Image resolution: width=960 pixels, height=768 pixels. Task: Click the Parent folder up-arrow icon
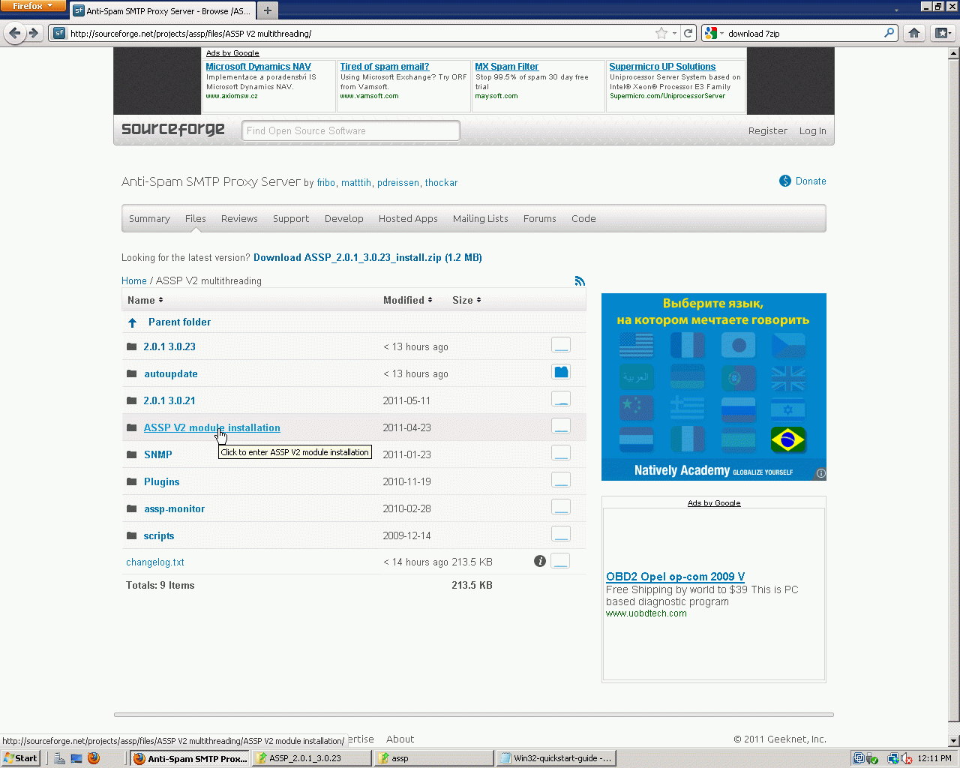pos(133,322)
